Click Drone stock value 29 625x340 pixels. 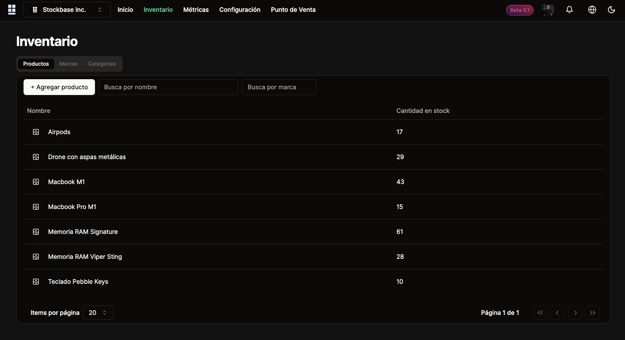coord(400,157)
